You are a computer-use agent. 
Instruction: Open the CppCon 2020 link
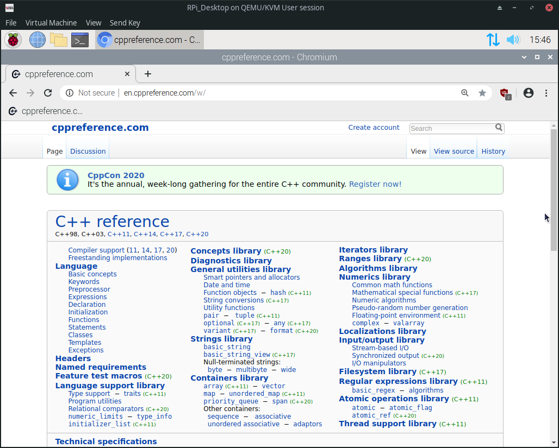point(116,175)
